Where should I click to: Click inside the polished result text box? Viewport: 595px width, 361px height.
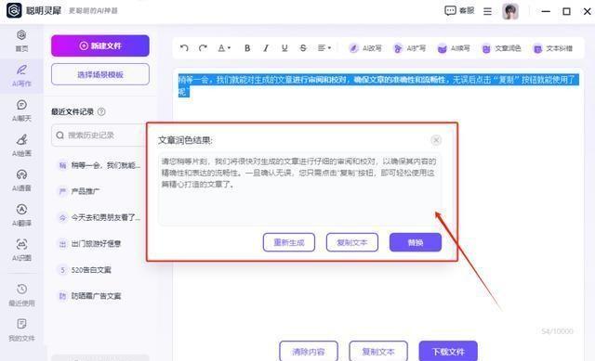coord(299,189)
